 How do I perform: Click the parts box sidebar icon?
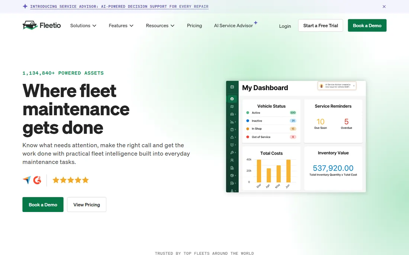tap(232, 175)
